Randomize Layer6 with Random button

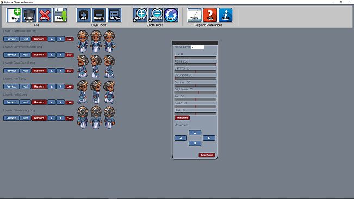coord(39,118)
